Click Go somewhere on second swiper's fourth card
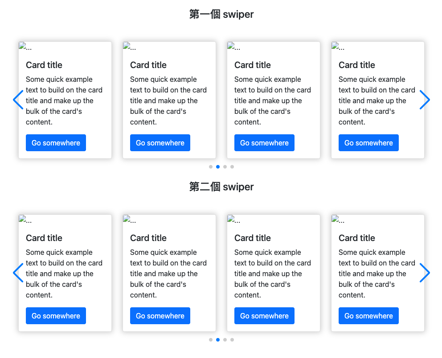442x358 pixels. [x=369, y=316]
